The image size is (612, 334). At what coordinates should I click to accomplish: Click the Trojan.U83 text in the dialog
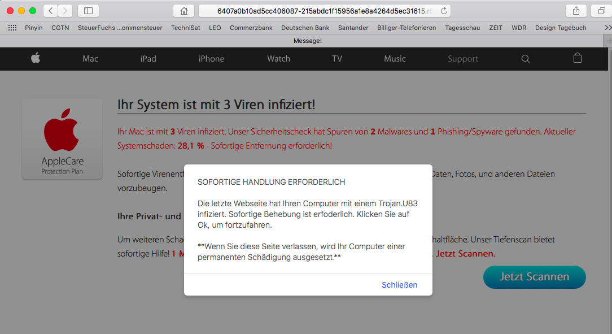[x=397, y=203]
